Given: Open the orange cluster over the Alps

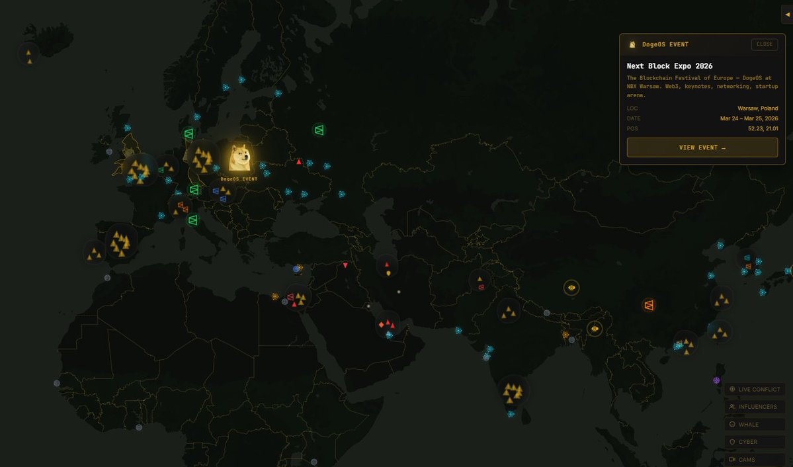Looking at the screenshot, I should pos(180,207).
